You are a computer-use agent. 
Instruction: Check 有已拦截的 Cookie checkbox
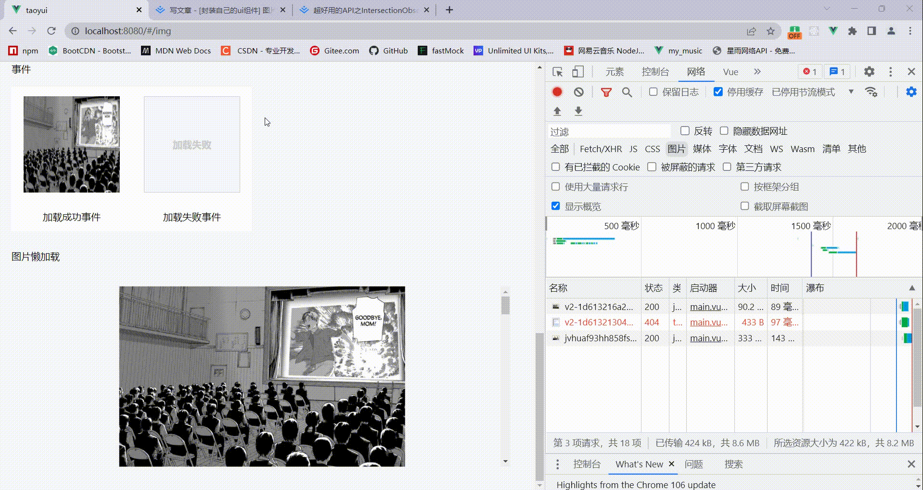pos(556,167)
